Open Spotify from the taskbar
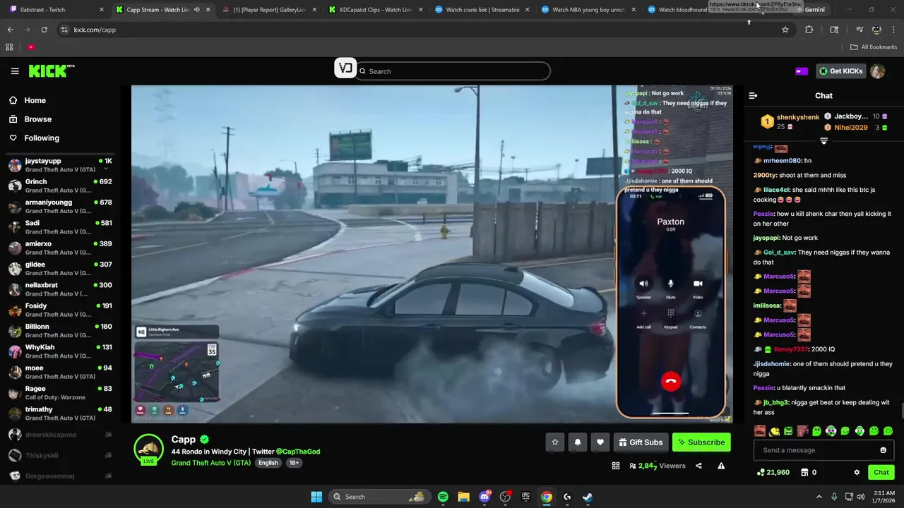The image size is (904, 508). pyautogui.click(x=443, y=497)
